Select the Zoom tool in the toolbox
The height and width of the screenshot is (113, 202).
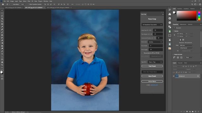2,65
